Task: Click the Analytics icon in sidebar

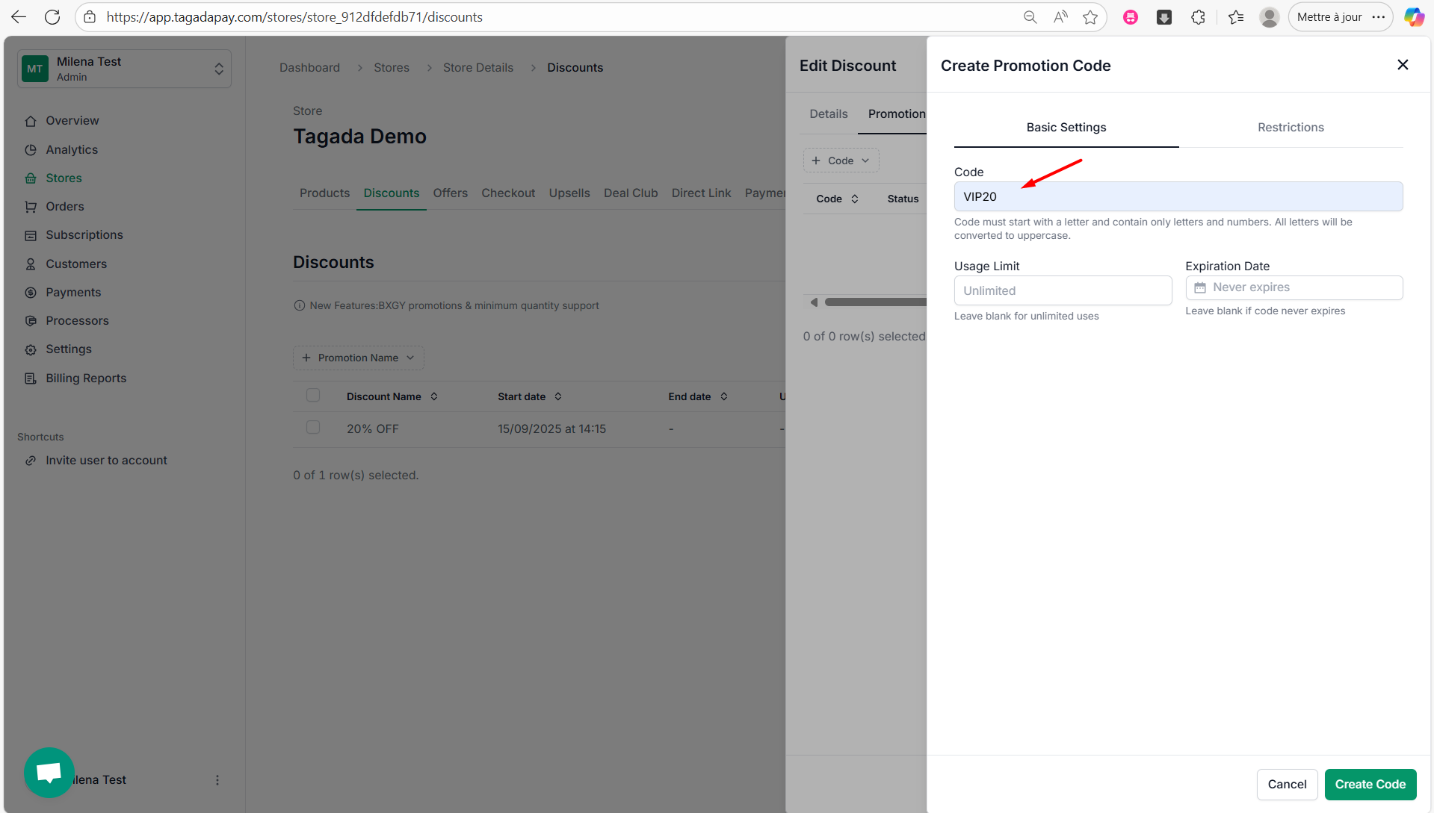Action: (x=31, y=150)
